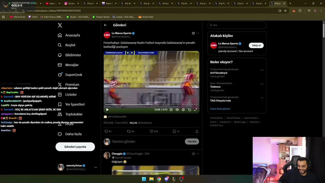This screenshot has width=325, height=183.
Task: Open video settings gear
Action: 183,110
